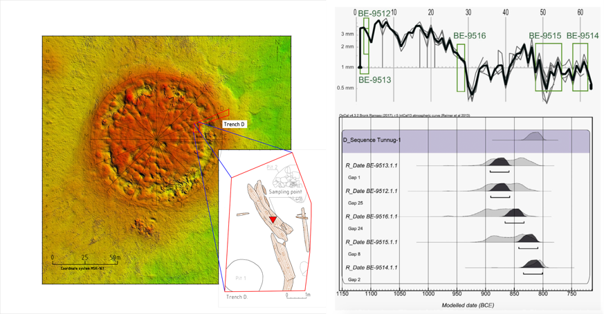This screenshot has height=314, width=604.
Task: Click the 0–50 m scale bar on the map
Action: tap(84, 261)
